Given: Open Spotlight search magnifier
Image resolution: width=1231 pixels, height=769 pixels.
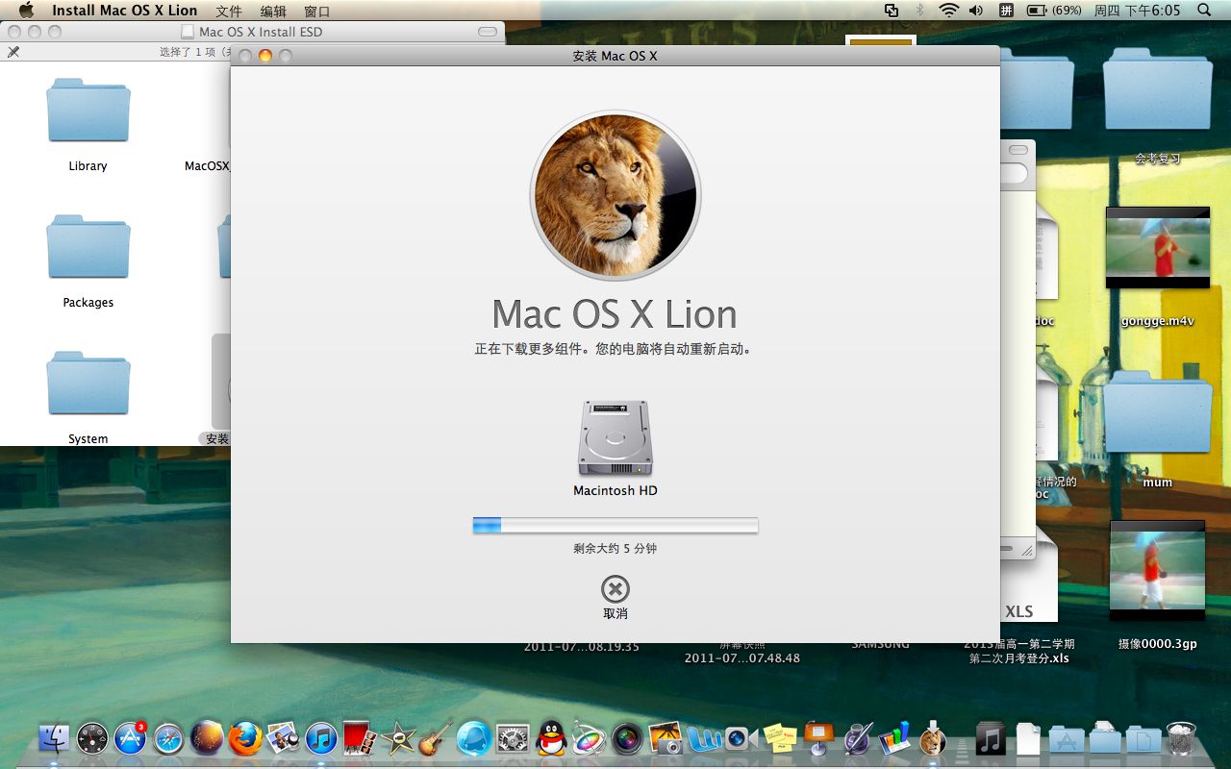Looking at the screenshot, I should click(x=1204, y=11).
